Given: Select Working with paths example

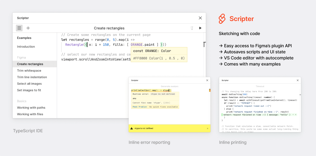Looking at the screenshot, I should pos(31,108).
